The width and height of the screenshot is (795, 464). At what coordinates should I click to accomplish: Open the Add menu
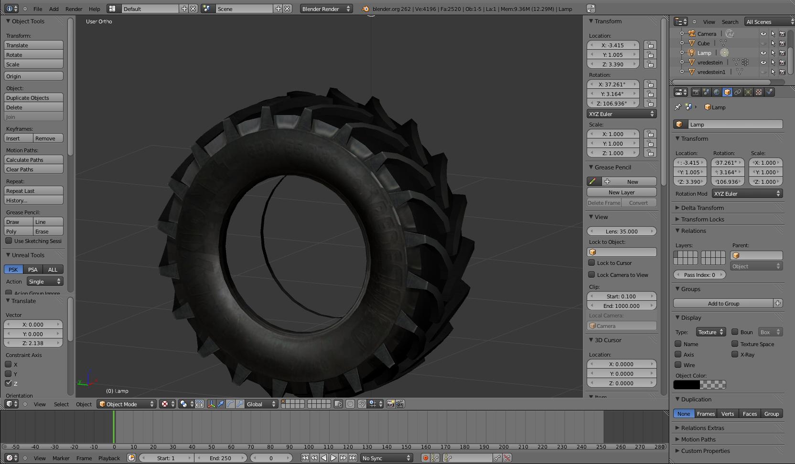click(x=54, y=9)
